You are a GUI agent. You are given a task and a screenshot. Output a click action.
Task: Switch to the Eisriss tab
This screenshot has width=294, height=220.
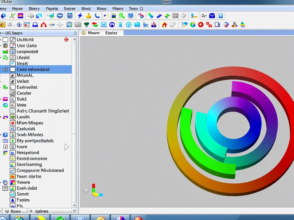point(111,33)
